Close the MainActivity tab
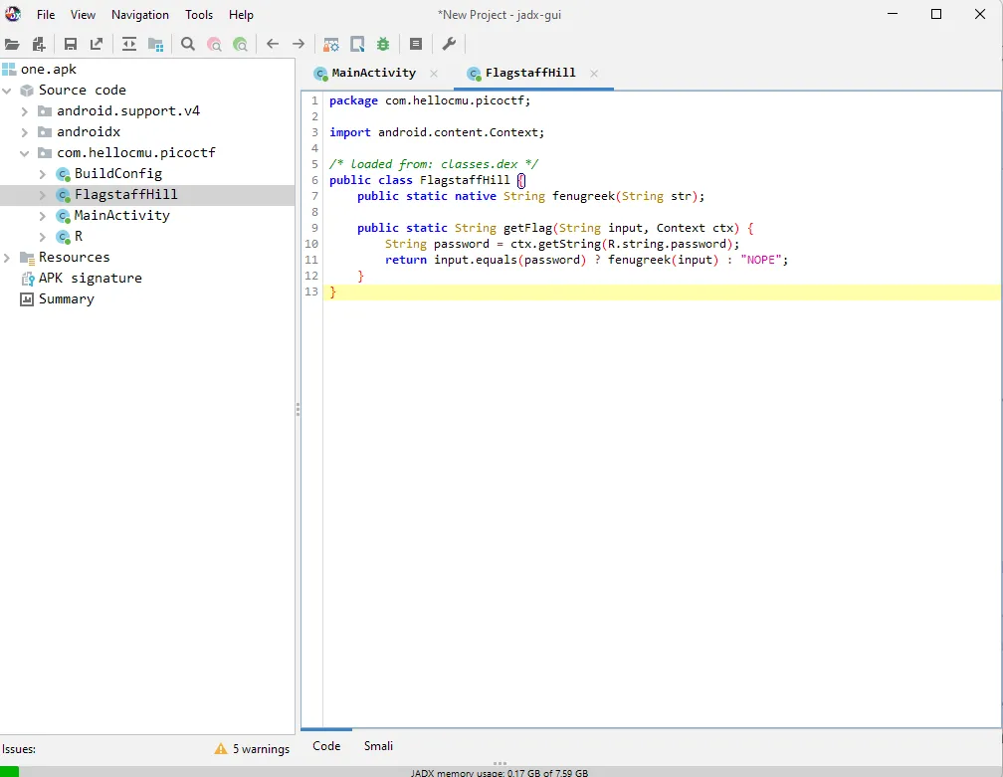The width and height of the screenshot is (1003, 777). click(434, 74)
